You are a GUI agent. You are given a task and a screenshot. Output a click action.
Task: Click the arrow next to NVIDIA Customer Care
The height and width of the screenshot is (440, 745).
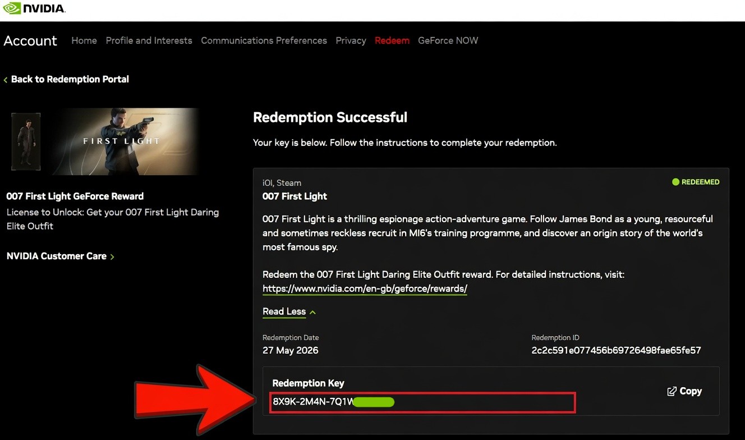pos(112,256)
